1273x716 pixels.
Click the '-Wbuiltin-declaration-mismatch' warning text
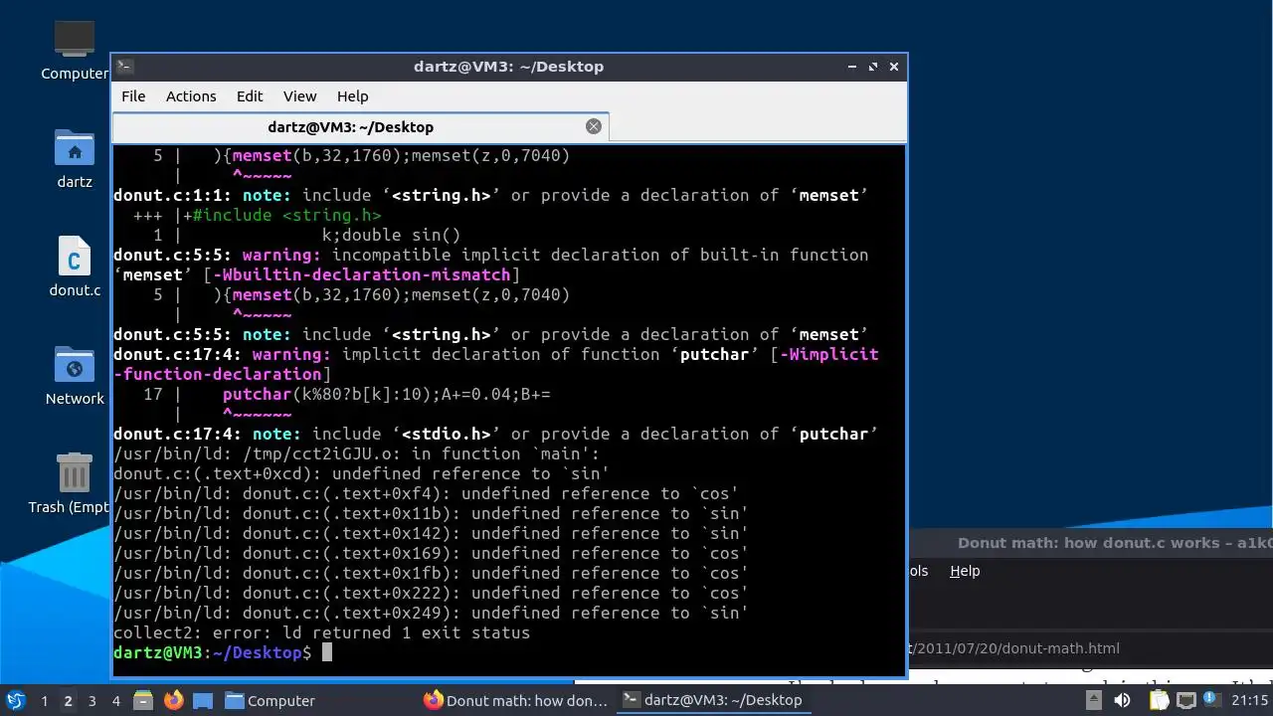[x=361, y=274]
